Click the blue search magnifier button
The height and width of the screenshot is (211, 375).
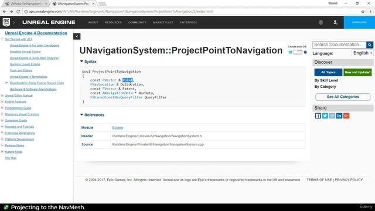click(x=370, y=45)
